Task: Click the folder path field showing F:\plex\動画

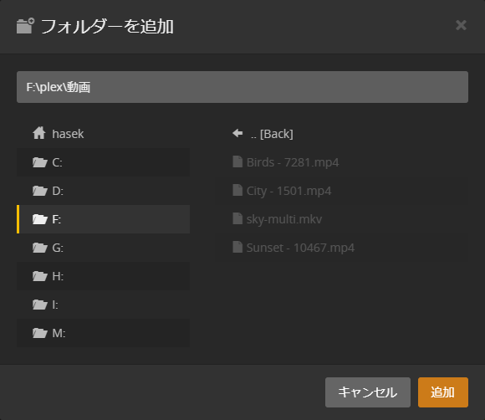Action: [242, 87]
